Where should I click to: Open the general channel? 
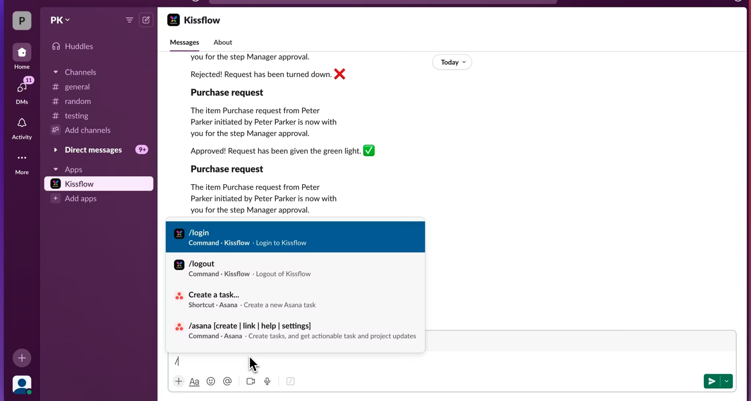[x=99, y=87]
